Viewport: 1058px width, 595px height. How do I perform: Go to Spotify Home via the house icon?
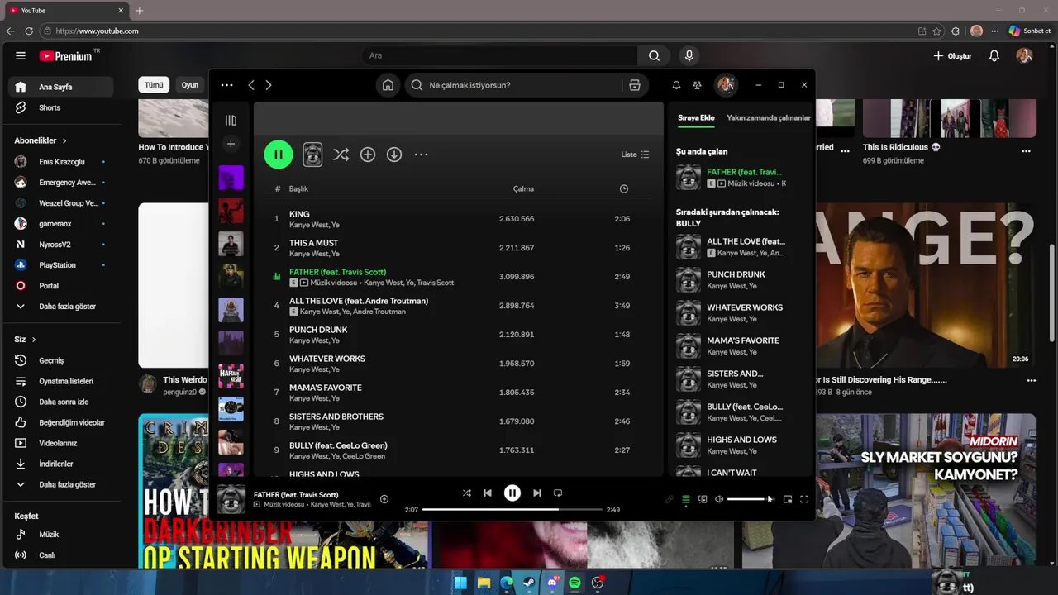point(388,85)
